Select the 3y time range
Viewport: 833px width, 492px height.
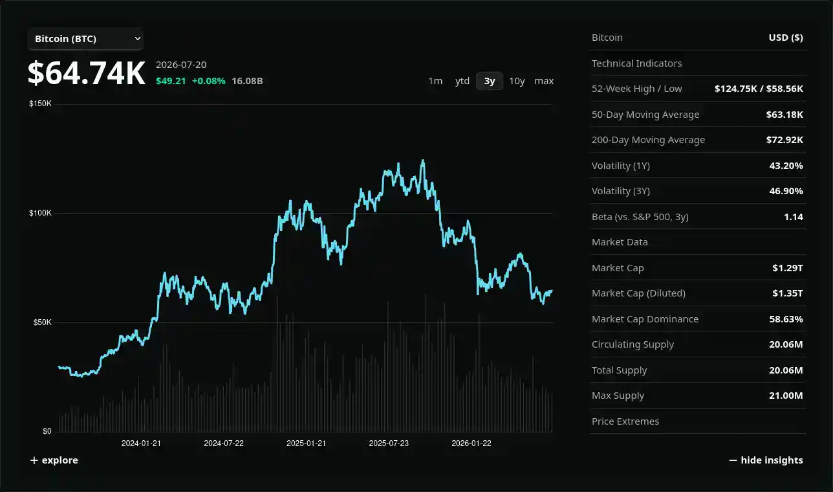point(490,81)
